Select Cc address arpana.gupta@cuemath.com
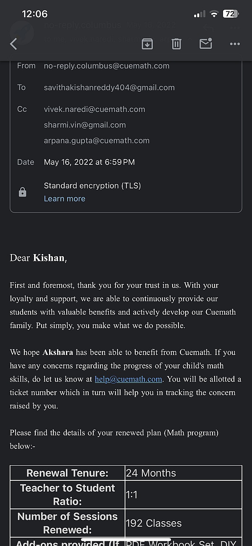252x546 pixels. tap(97, 140)
